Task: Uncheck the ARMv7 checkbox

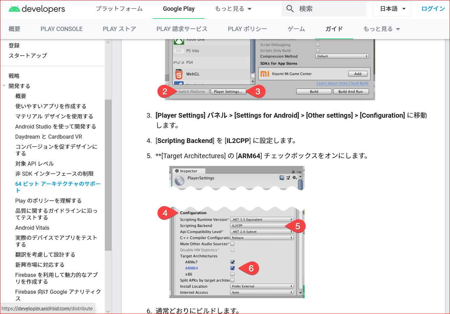Action: click(x=232, y=262)
